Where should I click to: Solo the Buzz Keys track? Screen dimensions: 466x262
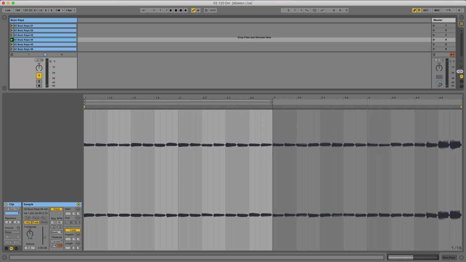point(39,81)
